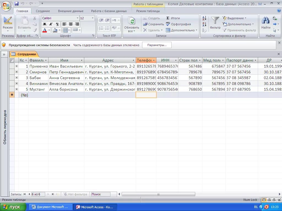
Task: Click Сохранить record button
Action: (x=153, y=24)
